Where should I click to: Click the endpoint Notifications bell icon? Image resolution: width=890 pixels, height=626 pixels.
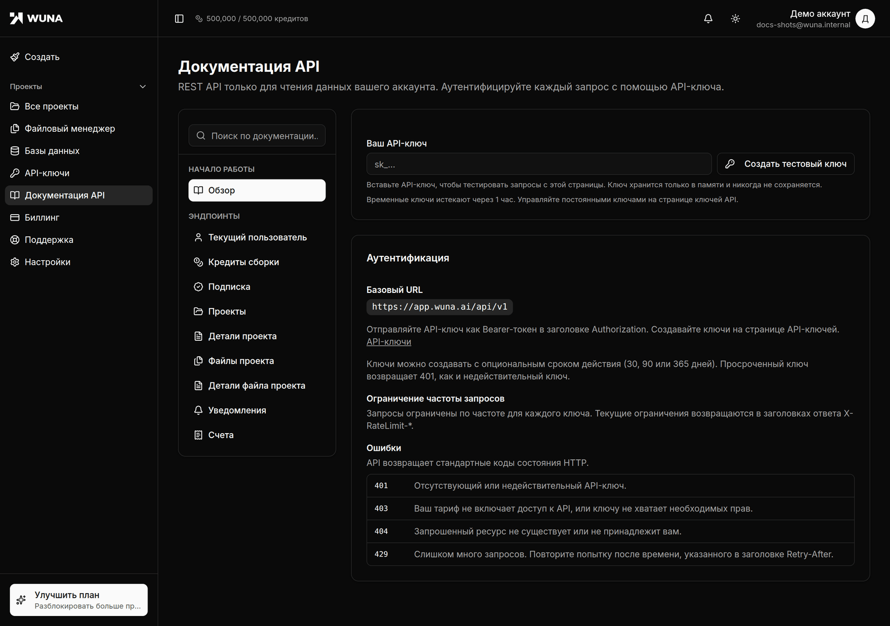(198, 410)
